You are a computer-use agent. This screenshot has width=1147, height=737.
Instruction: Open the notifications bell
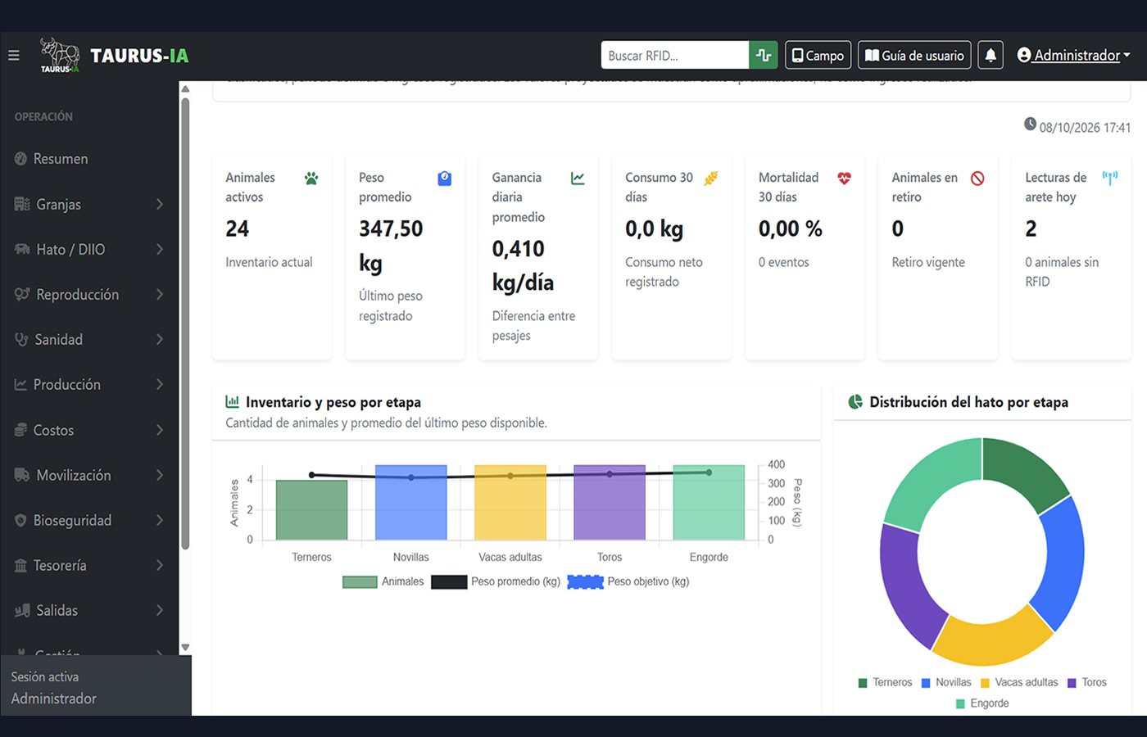(x=991, y=55)
